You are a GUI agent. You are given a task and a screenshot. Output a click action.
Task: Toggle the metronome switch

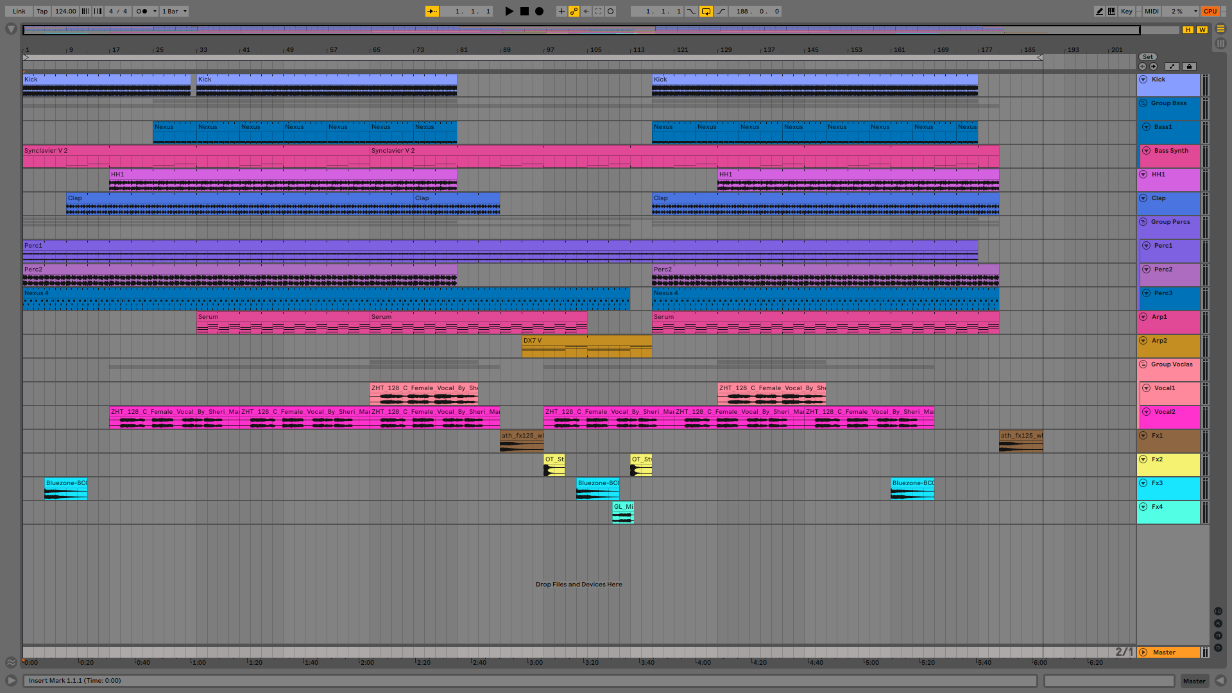pyautogui.click(x=142, y=11)
